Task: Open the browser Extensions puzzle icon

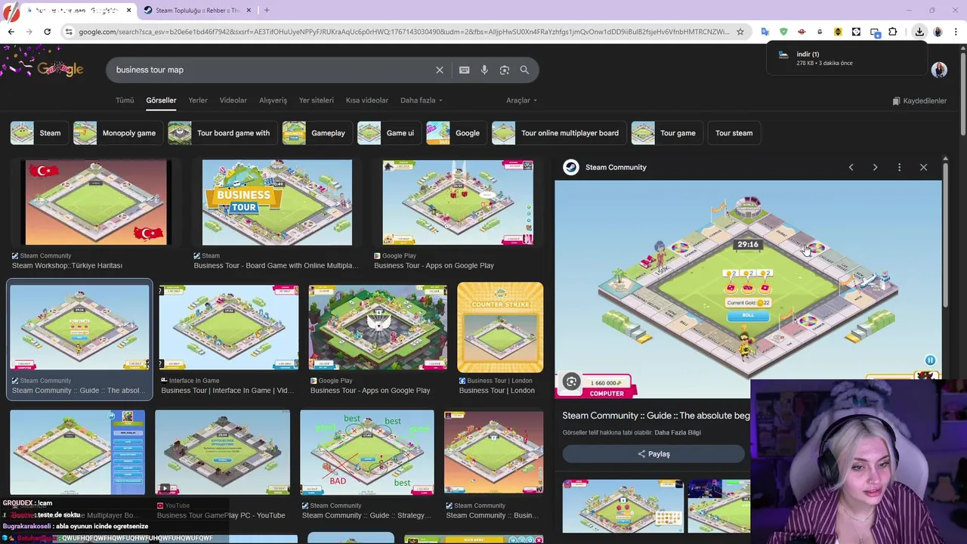Action: click(893, 32)
